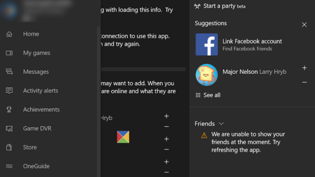The width and height of the screenshot is (315, 177).
Task: Click Major Nelson Larry Hryb name
Action: (254, 72)
